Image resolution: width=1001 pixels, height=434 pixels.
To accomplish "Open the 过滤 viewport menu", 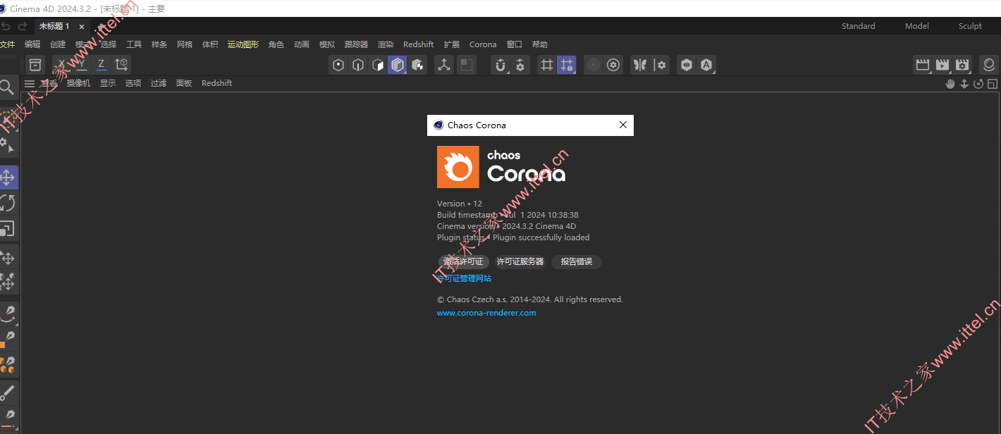I will [x=159, y=83].
